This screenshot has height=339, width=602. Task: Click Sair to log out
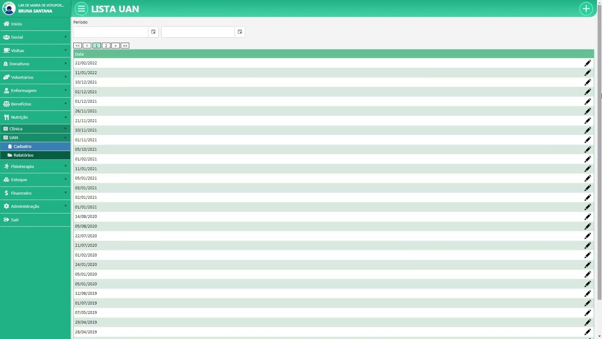tap(15, 220)
